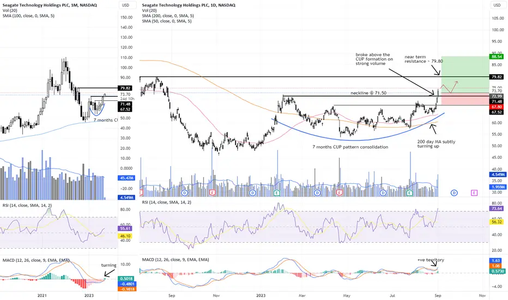
Task: Click the 73.64 RSI value label
Action: 497,208
